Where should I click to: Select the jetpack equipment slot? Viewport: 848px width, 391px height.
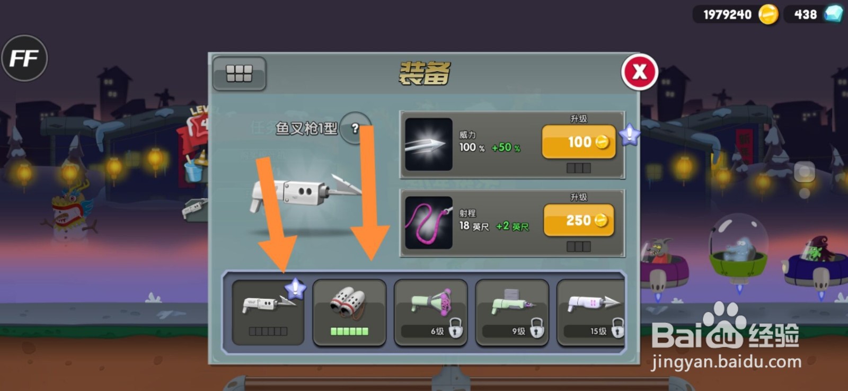pos(349,313)
